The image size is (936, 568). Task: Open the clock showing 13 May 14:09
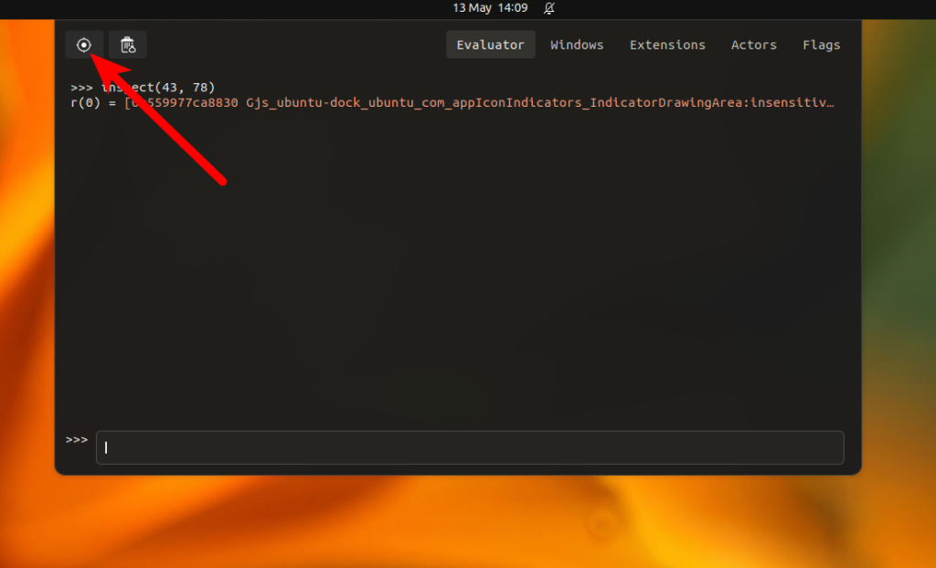point(490,8)
